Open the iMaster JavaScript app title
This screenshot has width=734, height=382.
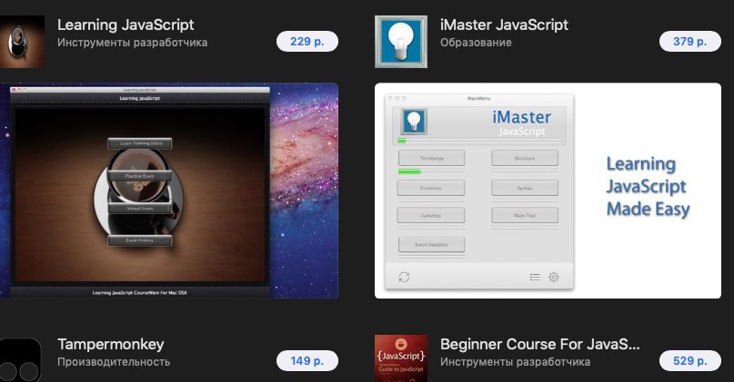[504, 24]
